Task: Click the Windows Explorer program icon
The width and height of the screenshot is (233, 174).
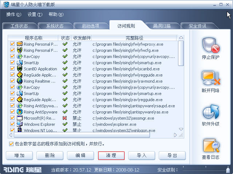Action: [x=20, y=124]
